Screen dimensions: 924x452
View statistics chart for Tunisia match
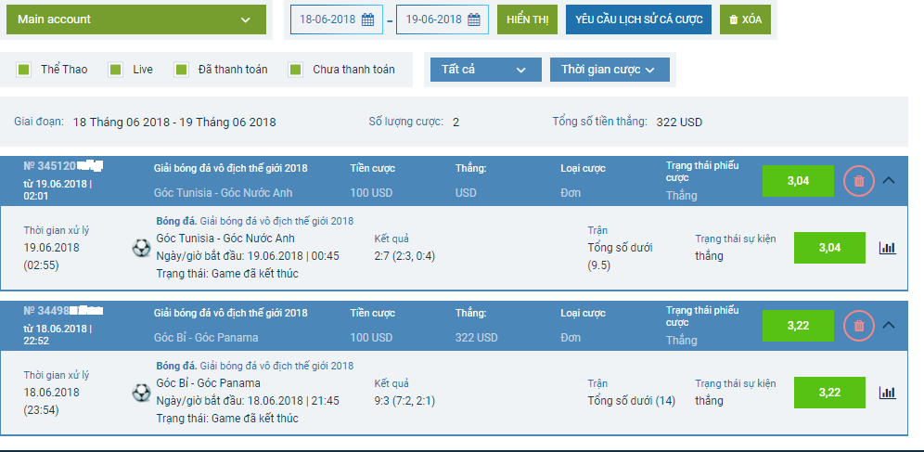[x=888, y=248]
